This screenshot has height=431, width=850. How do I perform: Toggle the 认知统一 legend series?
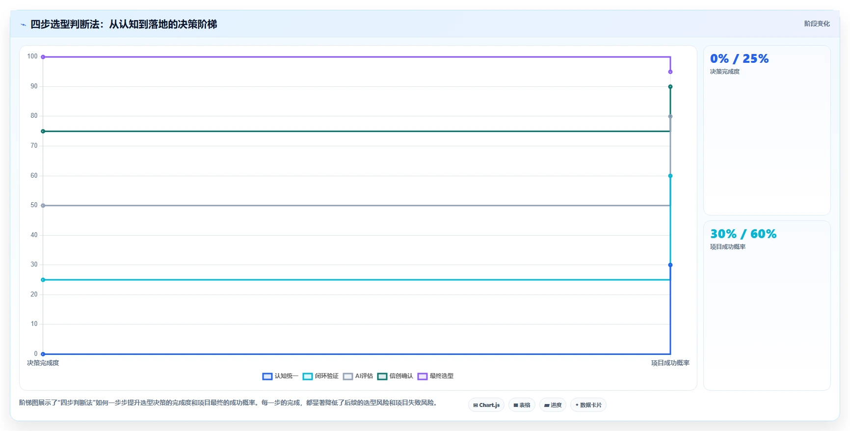click(x=280, y=376)
